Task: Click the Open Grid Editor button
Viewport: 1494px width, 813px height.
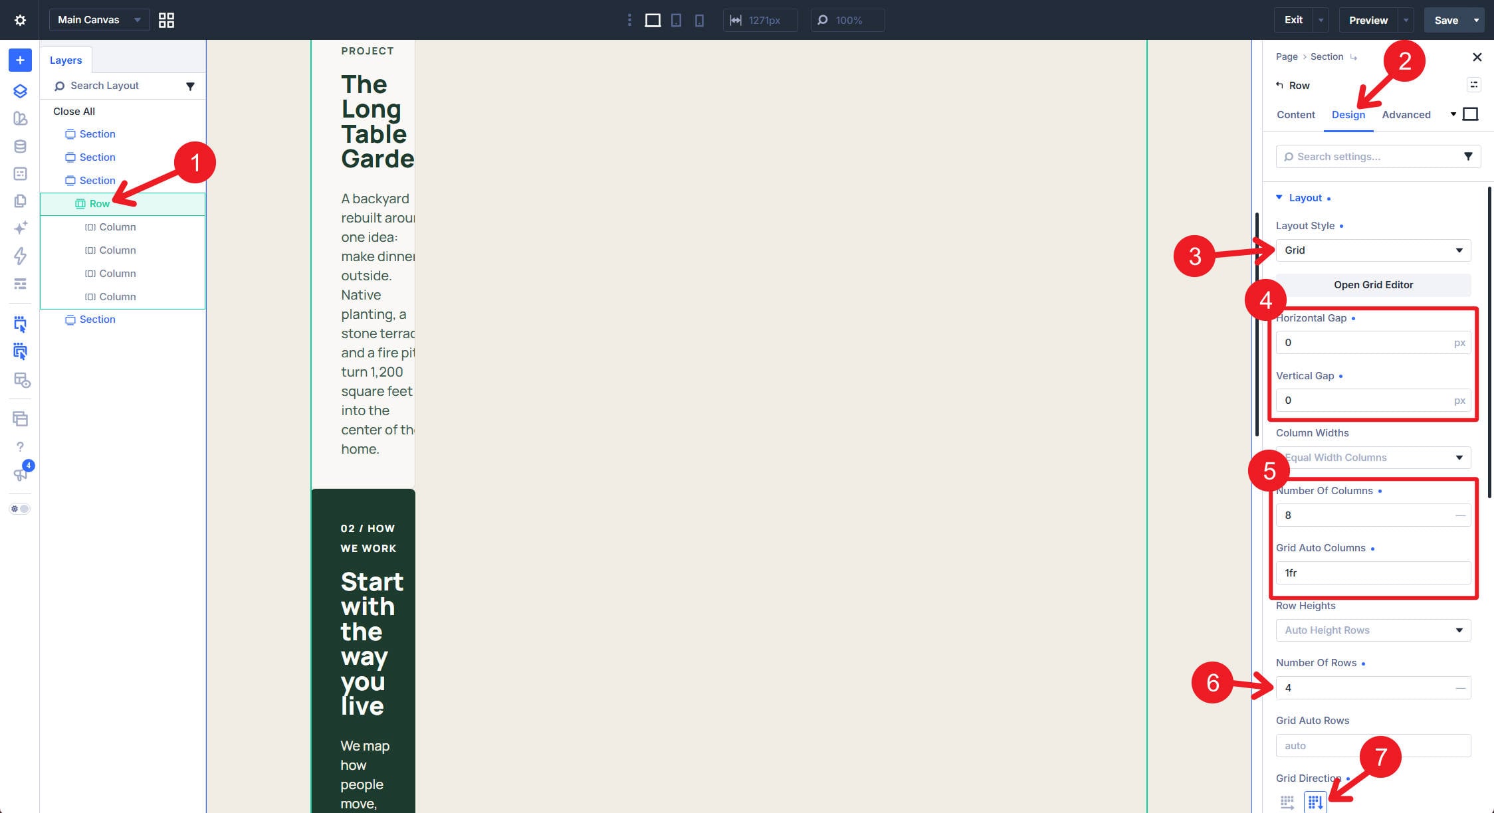Action: click(1373, 285)
